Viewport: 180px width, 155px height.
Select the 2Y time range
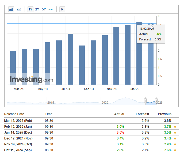pos(37,9)
